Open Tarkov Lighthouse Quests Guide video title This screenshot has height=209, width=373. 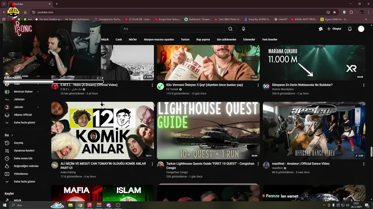(210, 166)
